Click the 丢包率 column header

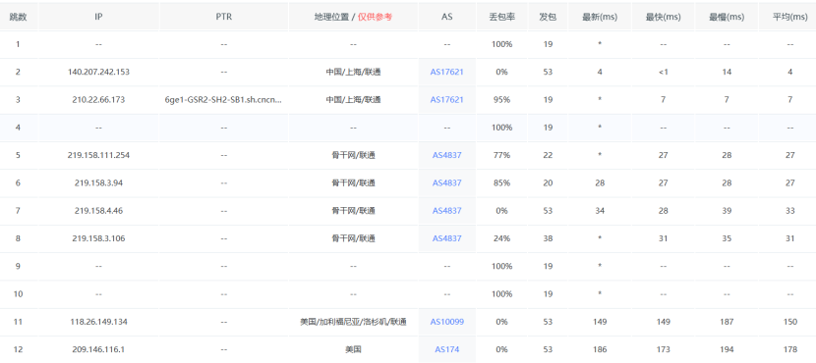pyautogui.click(x=501, y=17)
